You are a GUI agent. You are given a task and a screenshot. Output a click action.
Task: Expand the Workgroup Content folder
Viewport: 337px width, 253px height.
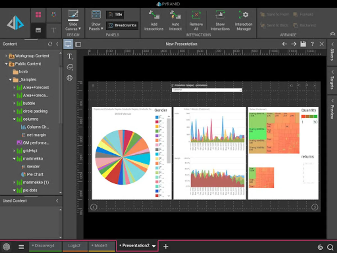tap(6, 56)
